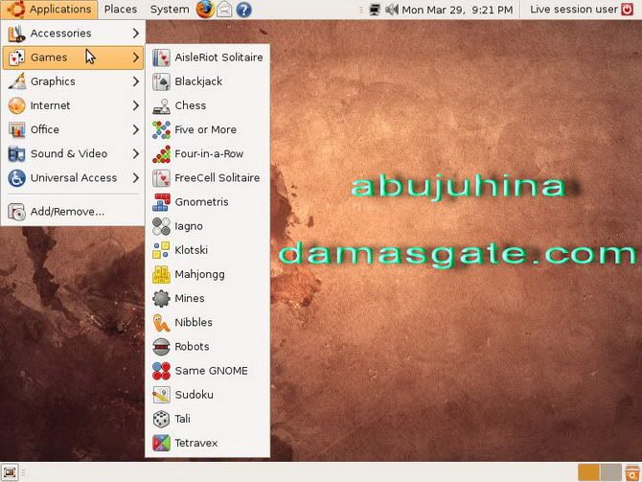Viewport: 642px width, 482px height.
Task: Open the volume speaker icon
Action: pyautogui.click(x=391, y=10)
